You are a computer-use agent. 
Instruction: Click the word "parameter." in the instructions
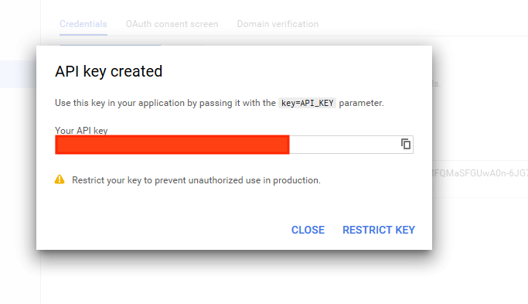coord(361,103)
